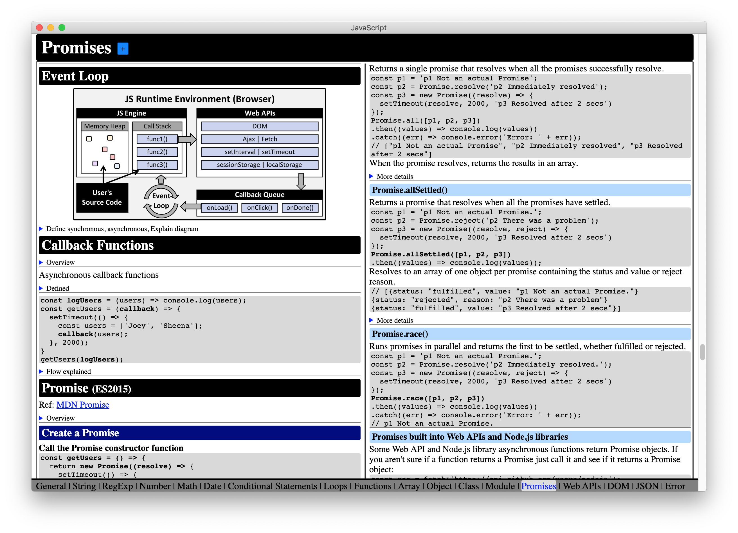
Task: Click the 'onClick()' box in the diagram
Action: 260,207
